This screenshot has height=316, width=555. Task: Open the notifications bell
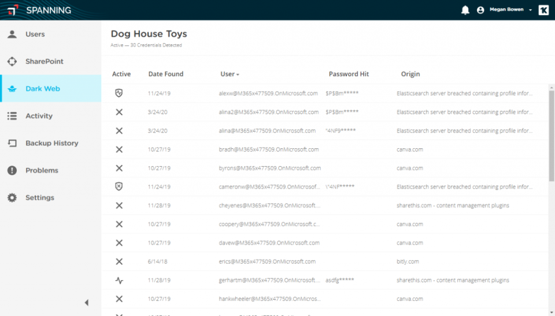pyautogui.click(x=465, y=10)
